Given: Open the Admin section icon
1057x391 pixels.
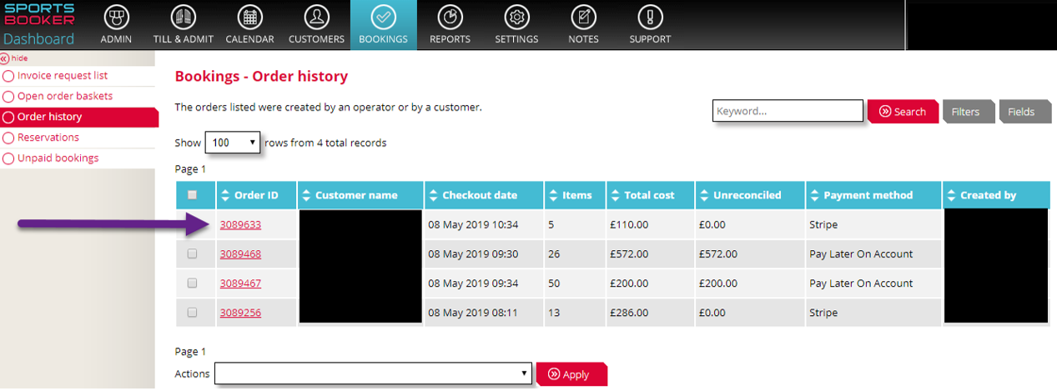Looking at the screenshot, I should point(116,18).
